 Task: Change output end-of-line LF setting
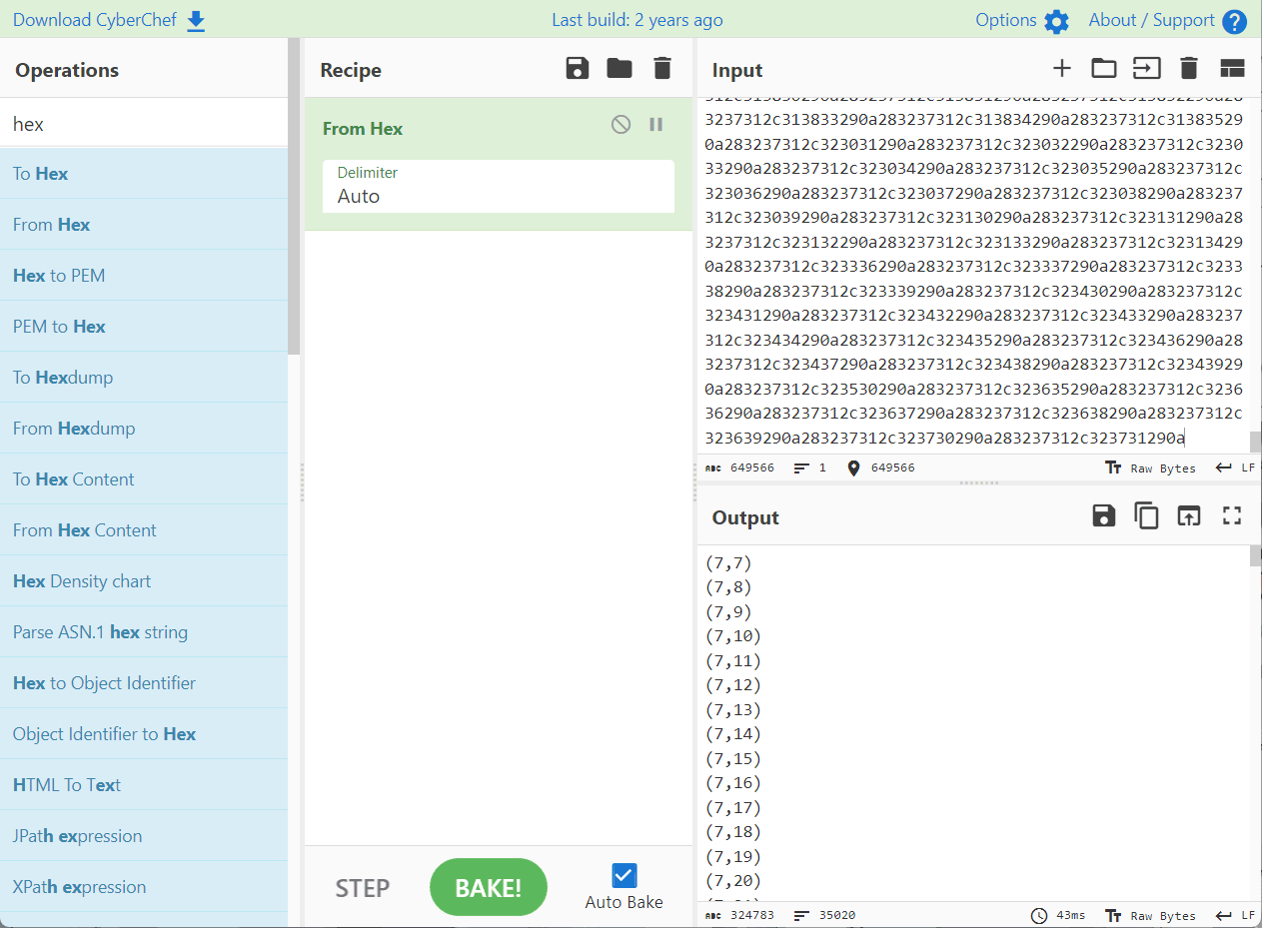click(x=1235, y=915)
